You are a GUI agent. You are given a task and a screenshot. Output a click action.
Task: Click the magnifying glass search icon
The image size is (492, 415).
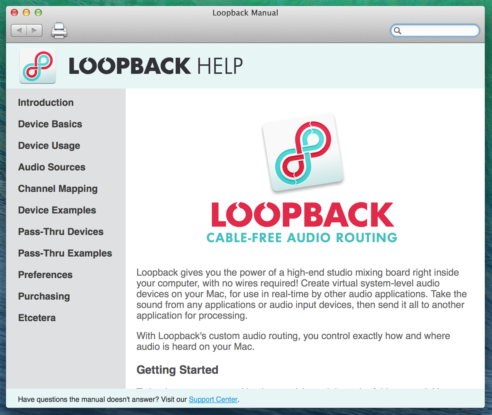tap(397, 30)
